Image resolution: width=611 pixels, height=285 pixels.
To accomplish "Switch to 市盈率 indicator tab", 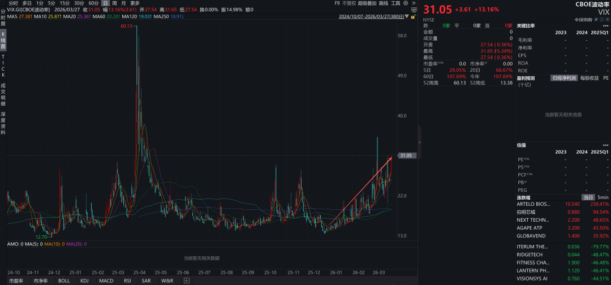I will click(x=16, y=280).
